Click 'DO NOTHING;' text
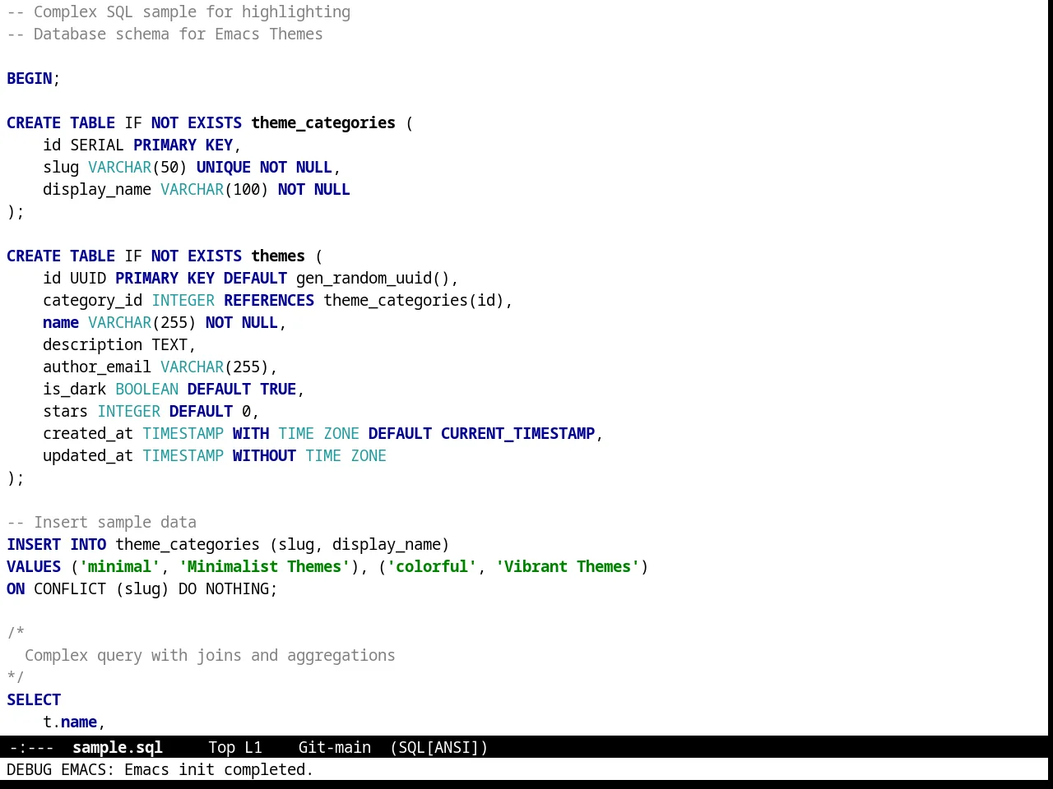This screenshot has height=789, width=1053. coord(228,588)
